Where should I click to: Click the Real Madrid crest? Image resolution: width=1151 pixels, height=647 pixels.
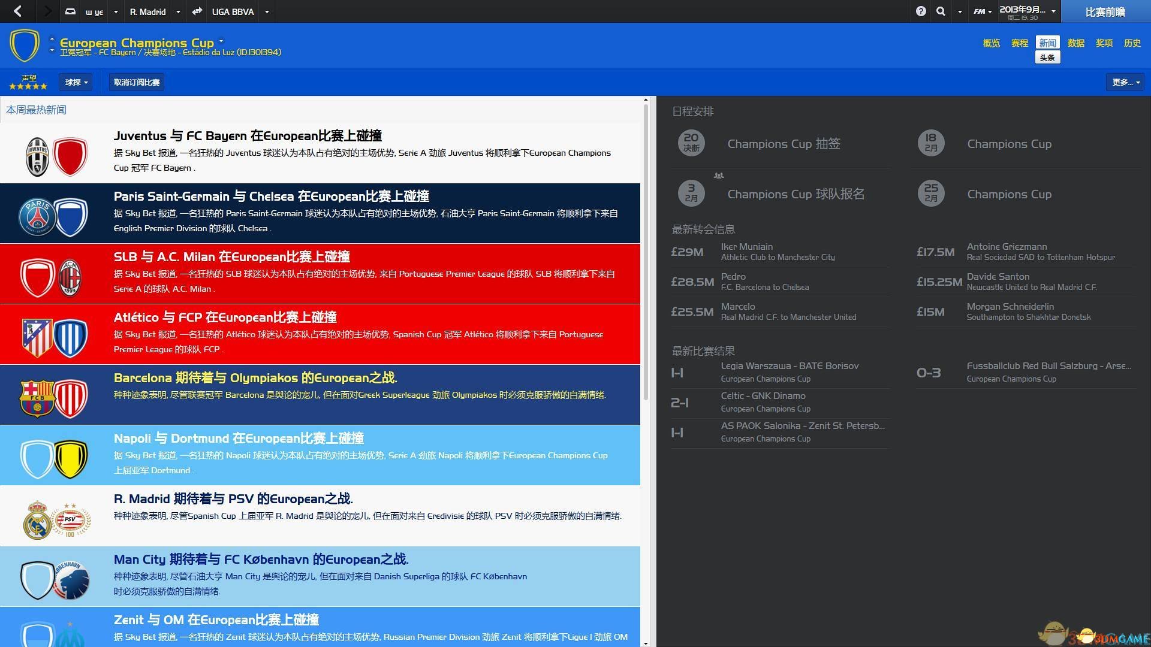click(37, 520)
